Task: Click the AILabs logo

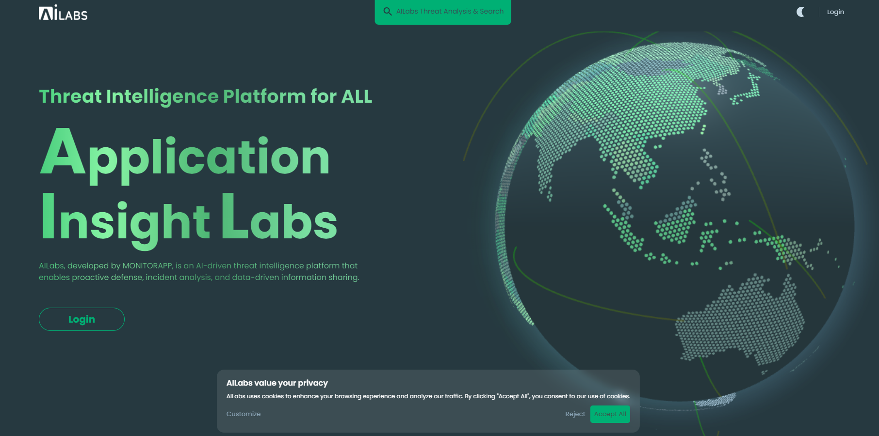Action: (63, 13)
